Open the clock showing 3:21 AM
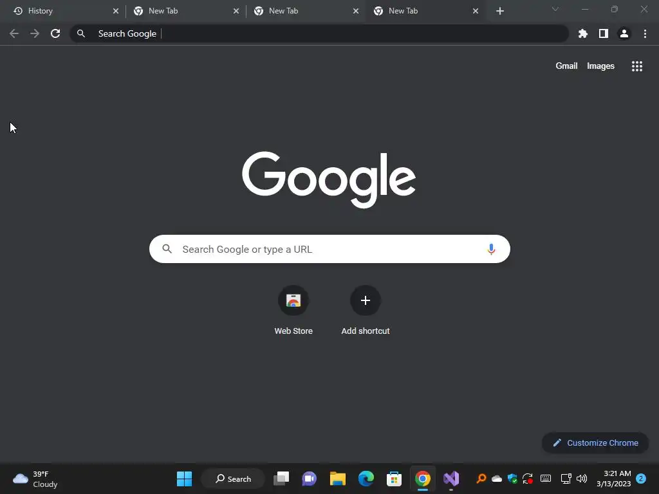The image size is (659, 494). click(613, 479)
